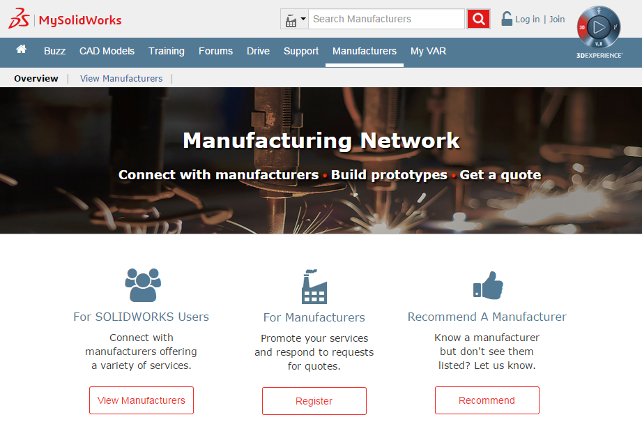Image resolution: width=642 pixels, height=438 pixels.
Task: Open the search category factory dropdown
Action: (x=294, y=19)
